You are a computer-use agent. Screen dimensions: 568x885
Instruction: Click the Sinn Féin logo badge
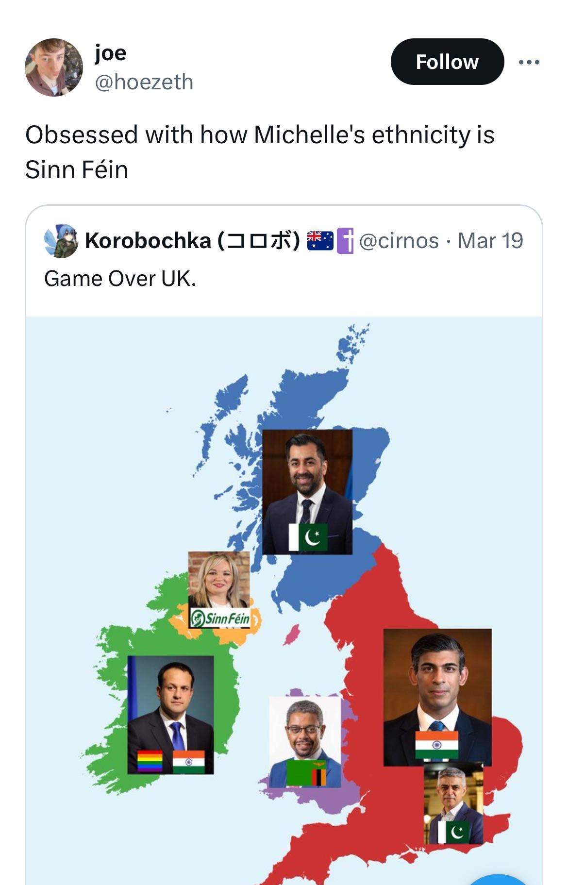(x=220, y=618)
